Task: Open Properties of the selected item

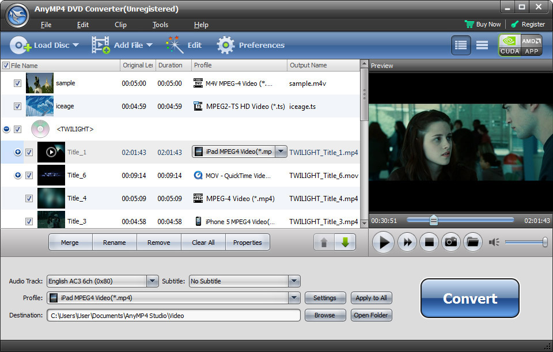Action: [x=248, y=243]
